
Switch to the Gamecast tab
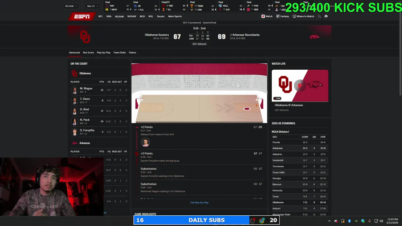74,52
